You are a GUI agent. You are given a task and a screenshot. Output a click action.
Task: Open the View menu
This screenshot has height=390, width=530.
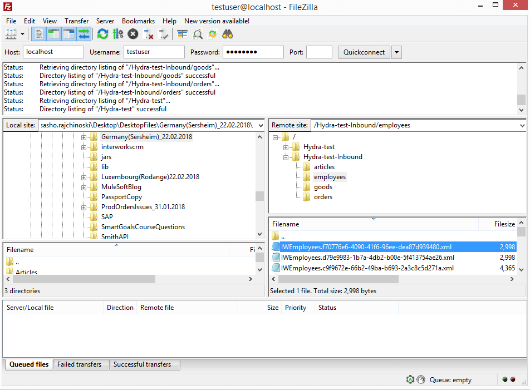[50, 21]
